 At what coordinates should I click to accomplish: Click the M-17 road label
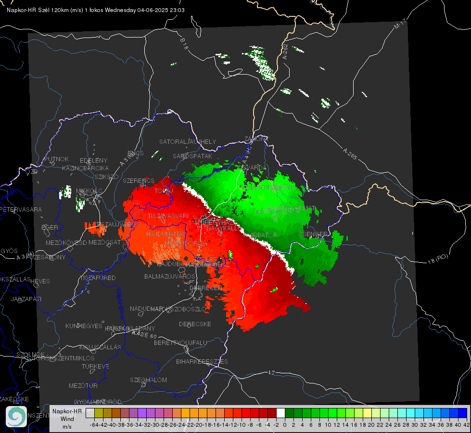point(400,24)
